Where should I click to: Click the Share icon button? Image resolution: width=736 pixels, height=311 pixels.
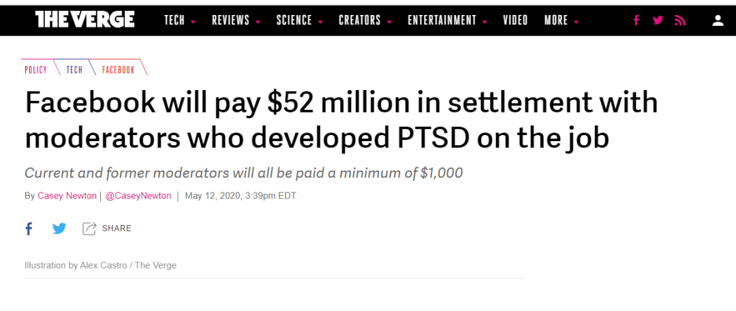[89, 228]
